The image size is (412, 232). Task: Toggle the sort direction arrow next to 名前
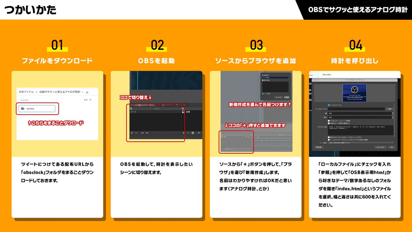coord(90,99)
